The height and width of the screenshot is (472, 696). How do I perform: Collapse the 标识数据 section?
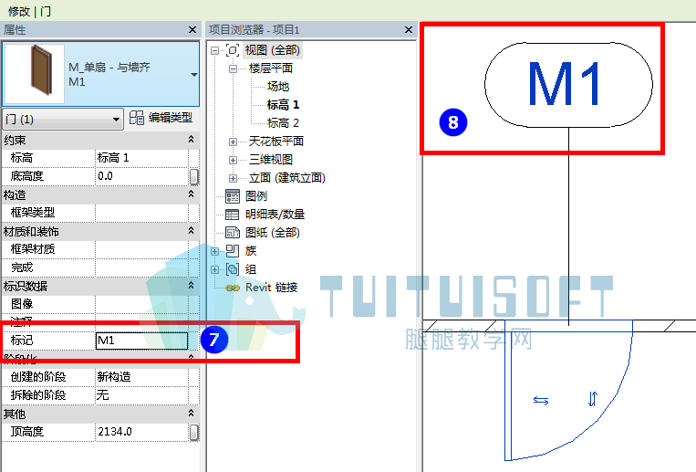[x=191, y=286]
